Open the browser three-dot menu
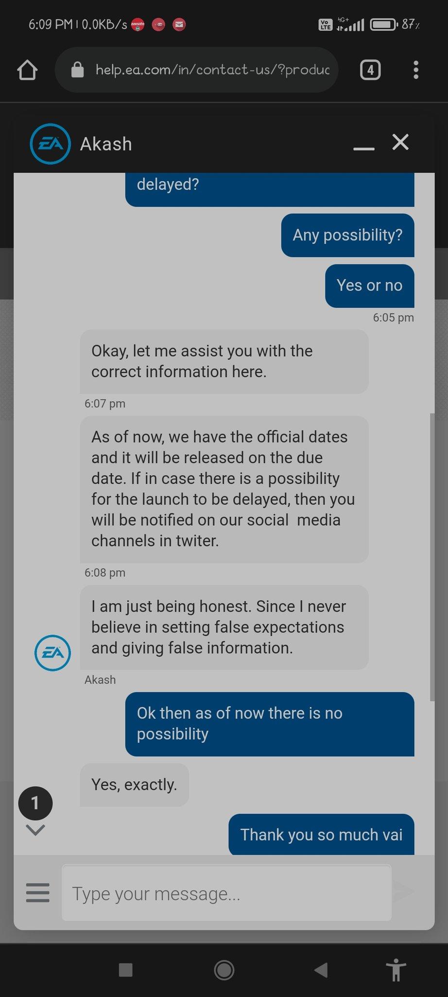The image size is (448, 997). click(416, 70)
